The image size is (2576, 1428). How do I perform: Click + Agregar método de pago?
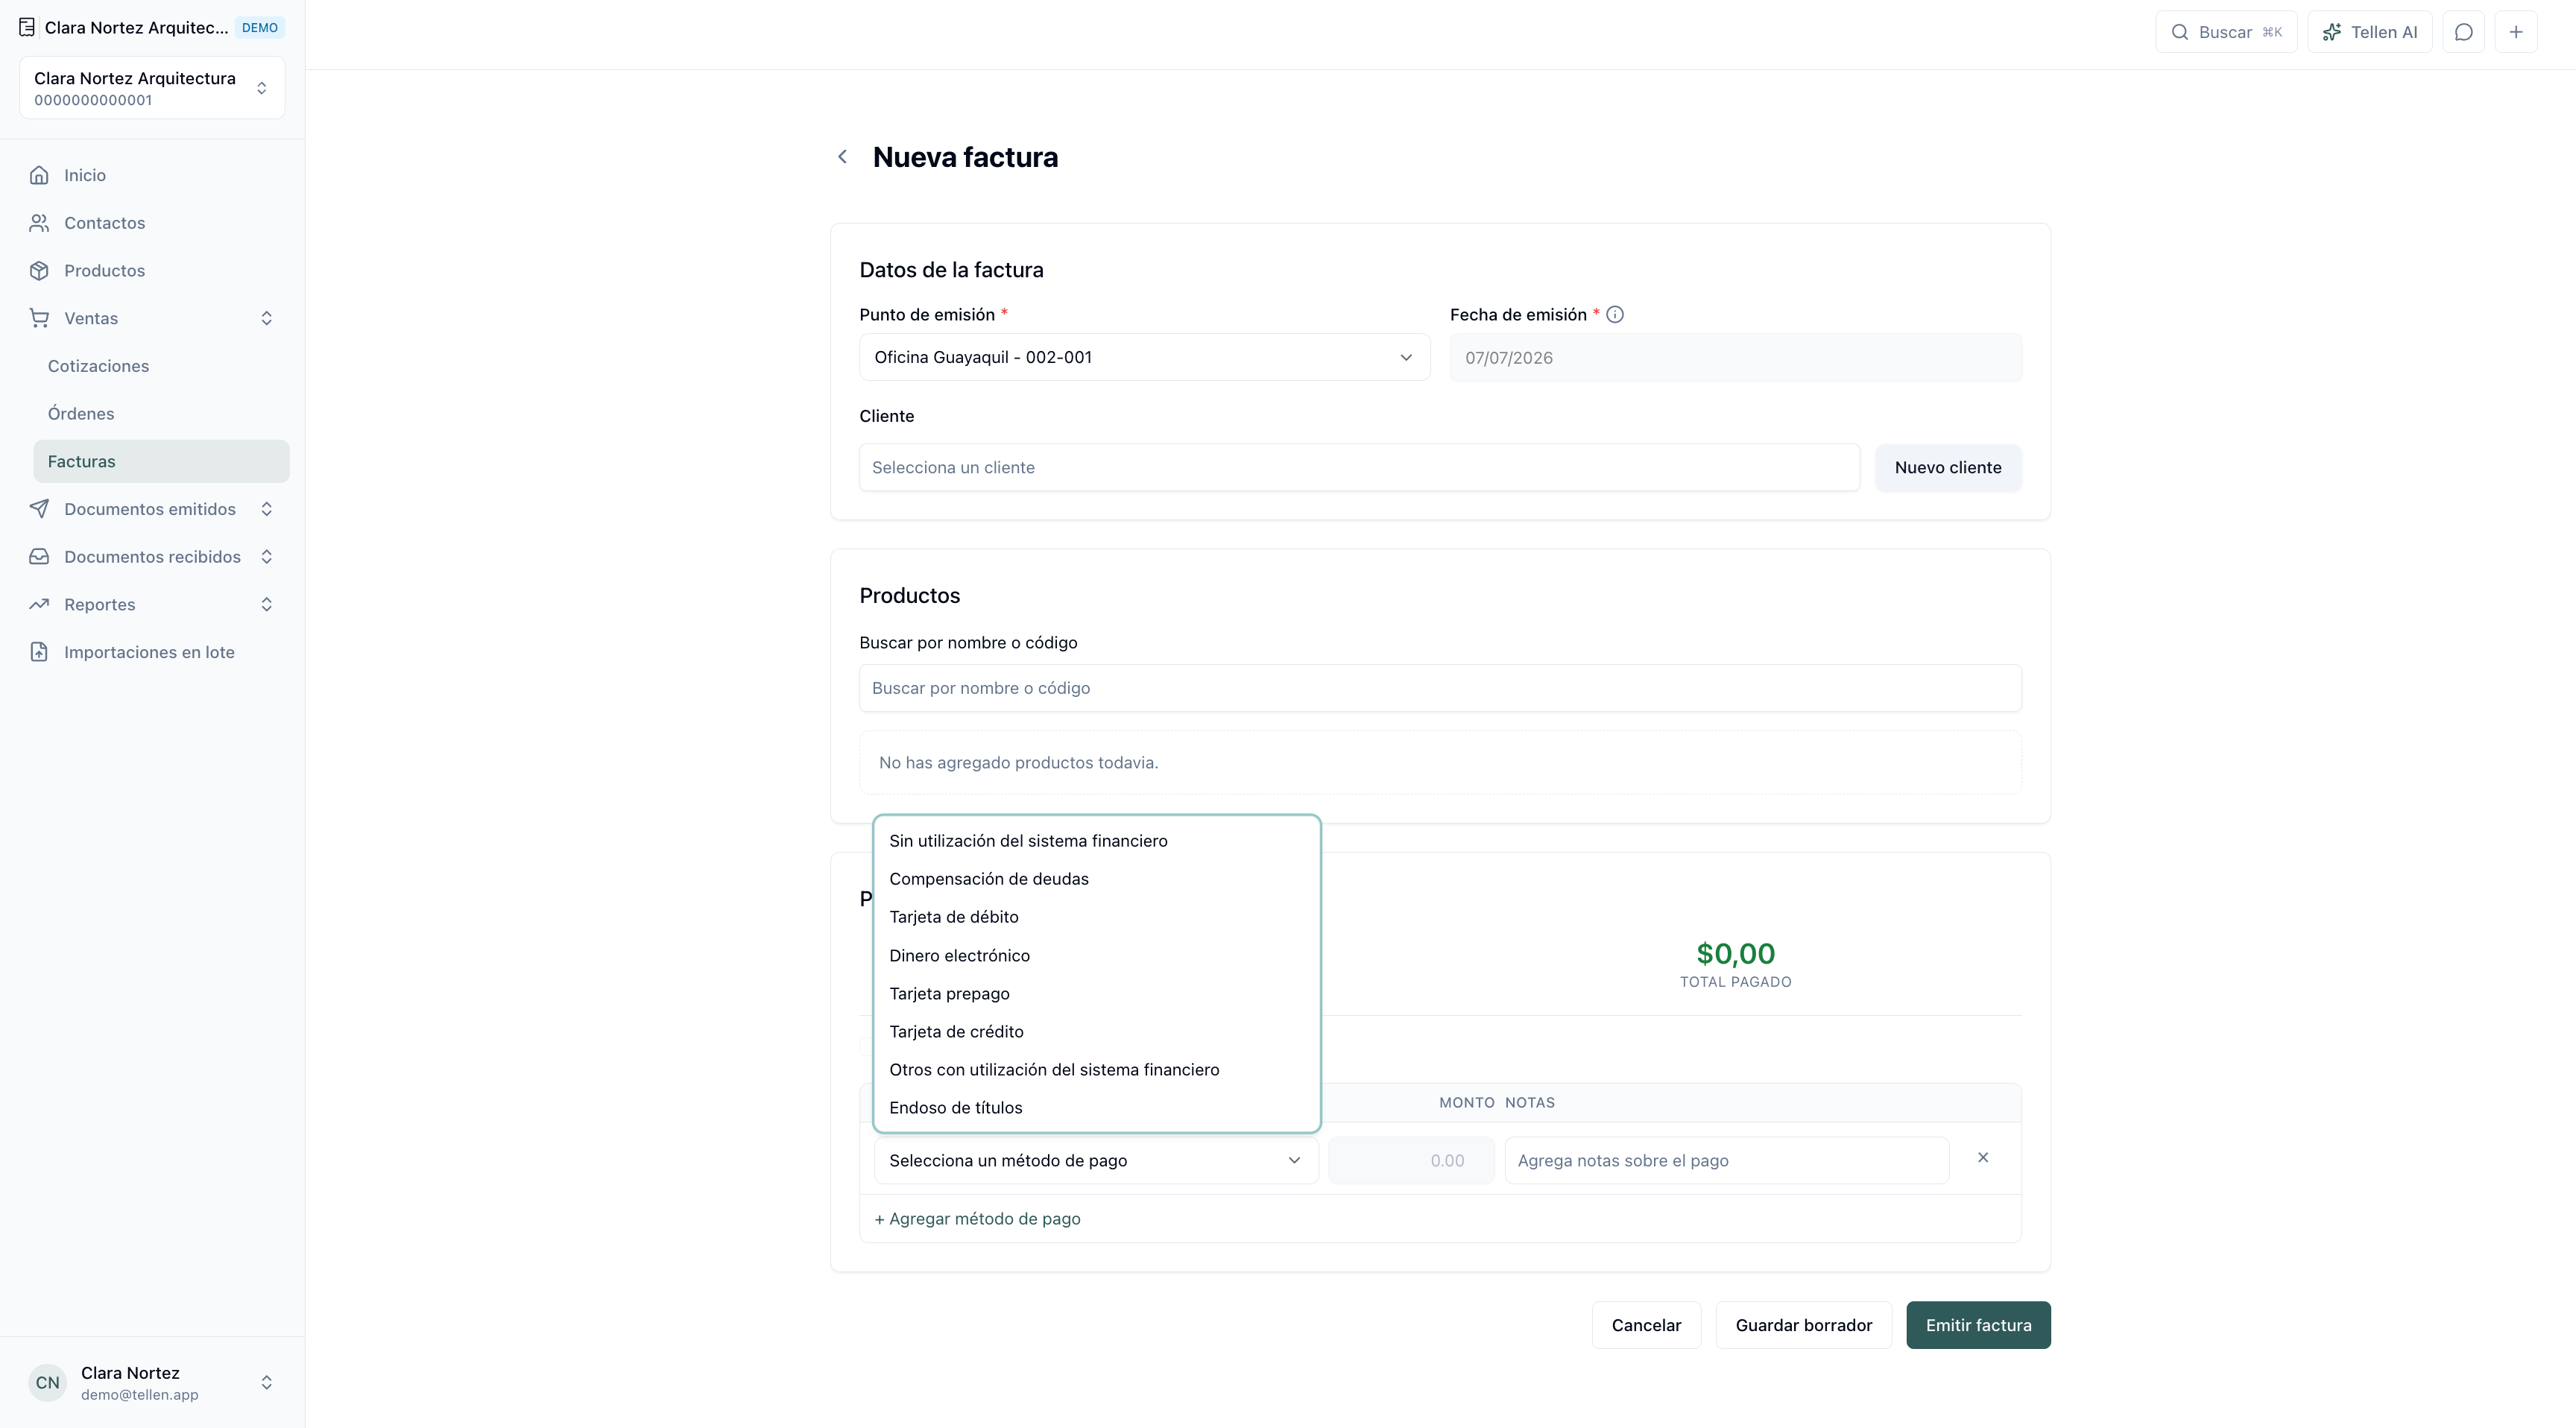click(977, 1219)
